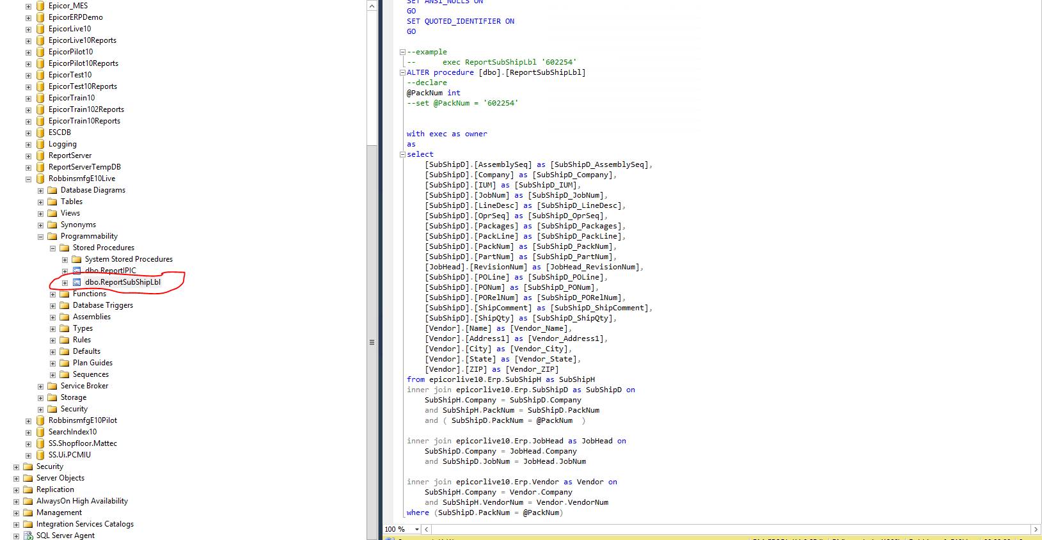Click the Tables folder icon
The width and height of the screenshot is (1042, 540).
52,202
